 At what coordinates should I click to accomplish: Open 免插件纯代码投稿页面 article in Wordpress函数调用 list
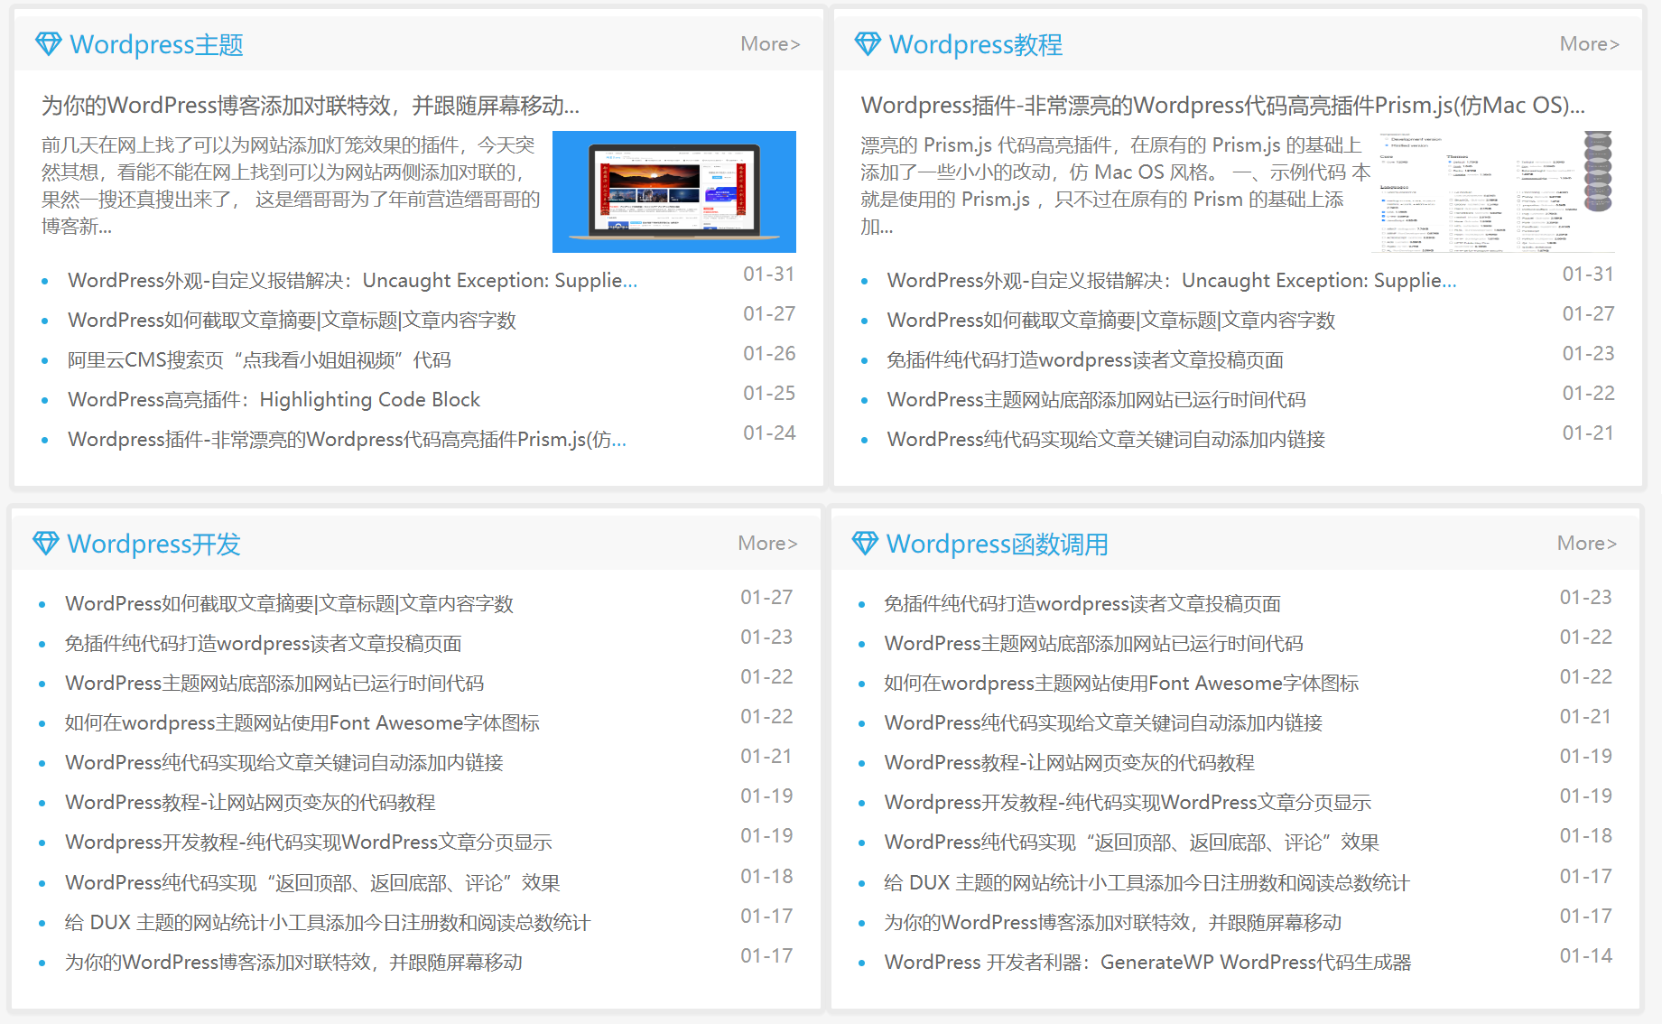(x=1082, y=604)
